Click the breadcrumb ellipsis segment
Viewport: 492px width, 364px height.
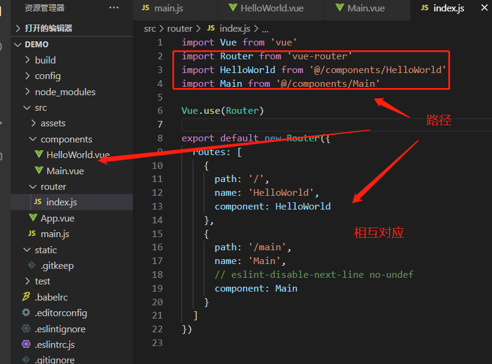(265, 29)
